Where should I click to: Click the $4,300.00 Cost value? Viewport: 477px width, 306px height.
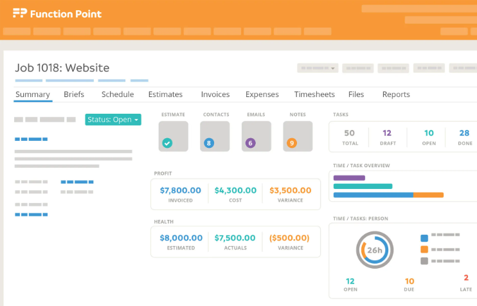pos(235,190)
